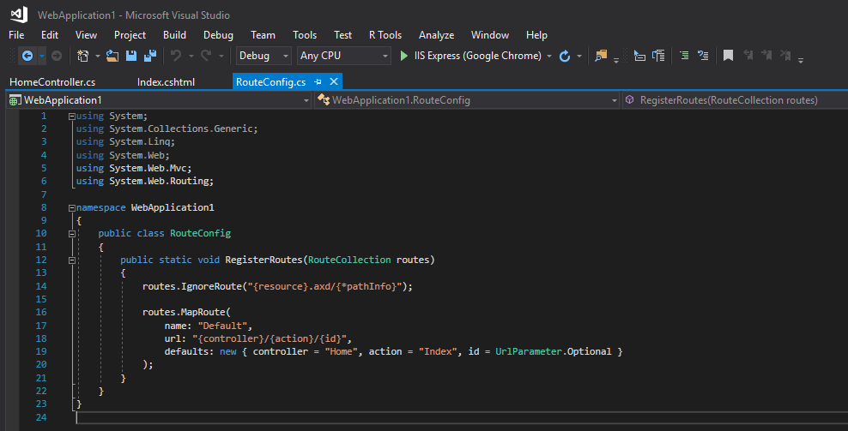
Task: Click the Comment out selected lines icon
Action: (x=684, y=56)
